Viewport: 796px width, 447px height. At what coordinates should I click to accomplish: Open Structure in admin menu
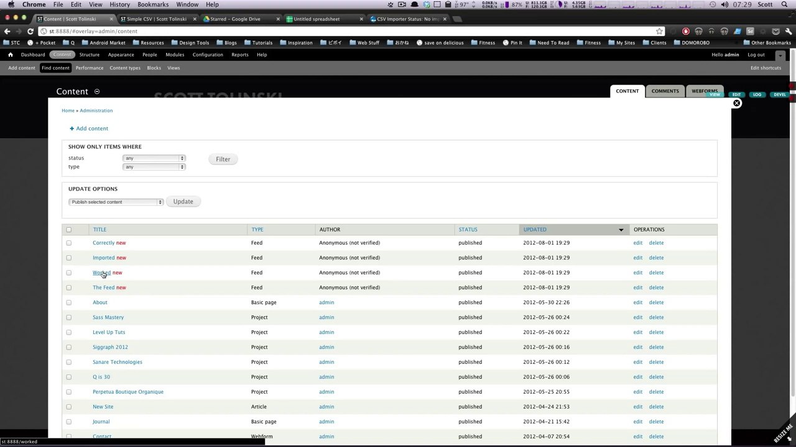[90, 55]
